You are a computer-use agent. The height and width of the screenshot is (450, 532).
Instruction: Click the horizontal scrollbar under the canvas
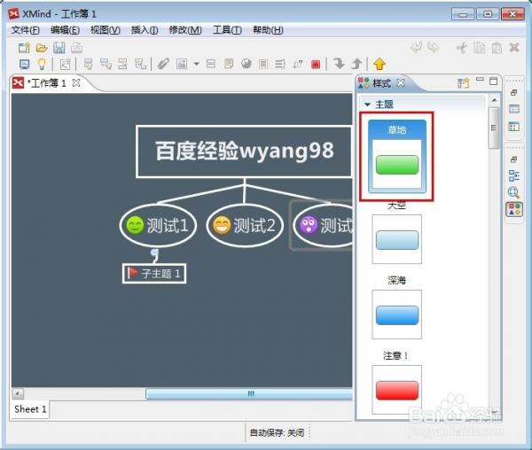(249, 393)
